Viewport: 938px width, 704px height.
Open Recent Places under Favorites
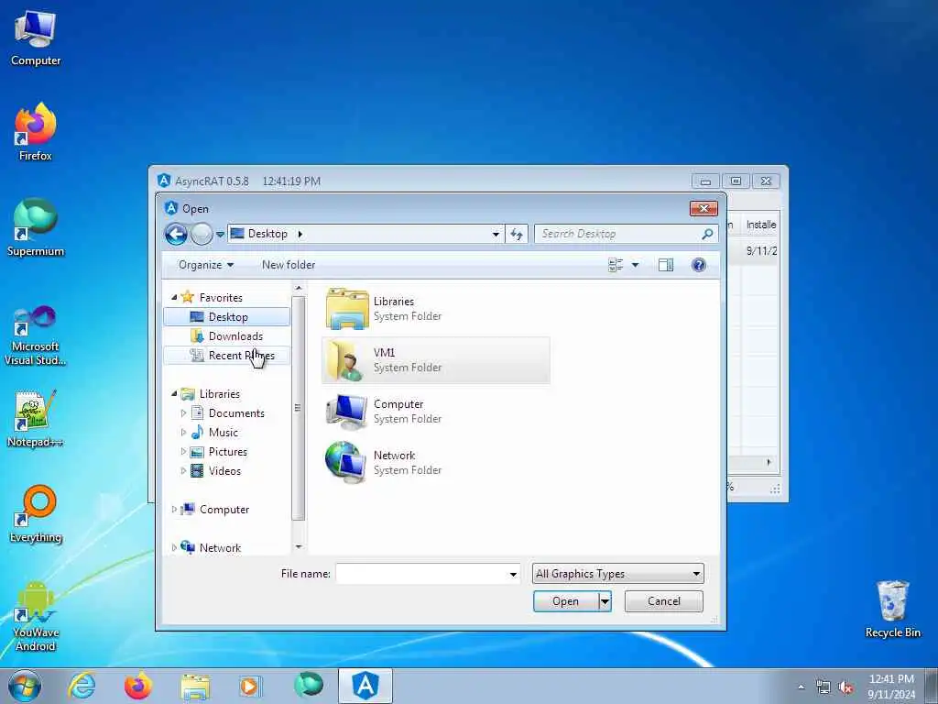pyautogui.click(x=227, y=356)
